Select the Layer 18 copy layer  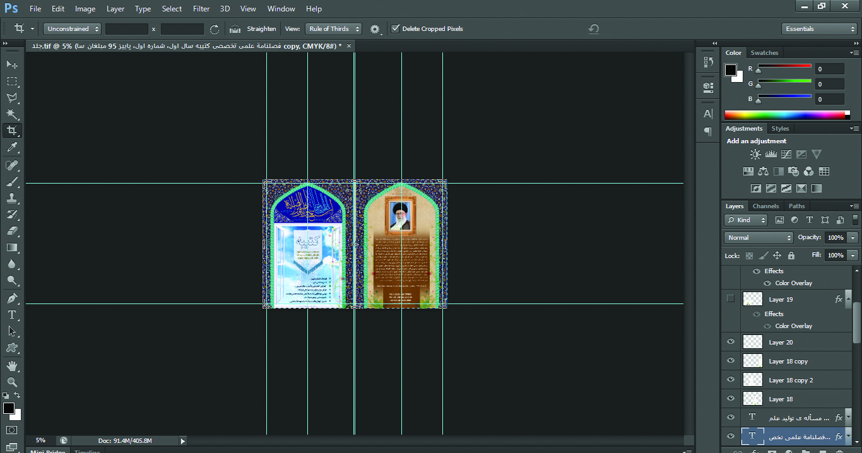(788, 362)
